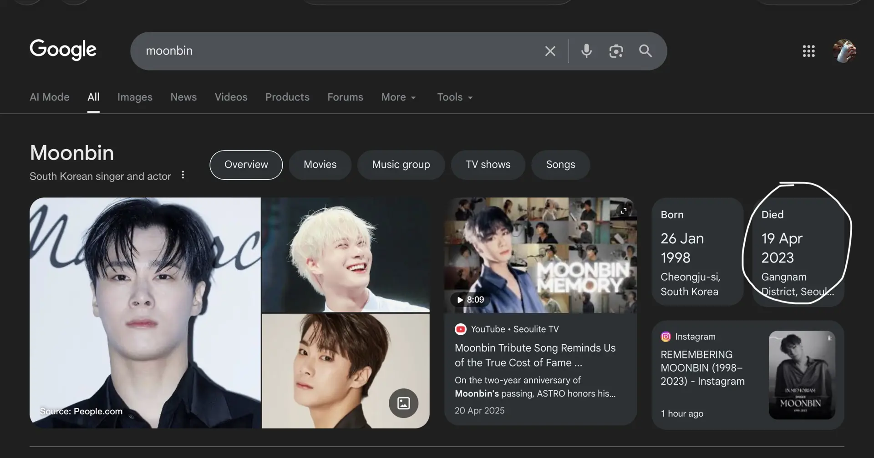Expand the More search categories dropdown
Image resolution: width=874 pixels, height=458 pixels.
tap(399, 97)
